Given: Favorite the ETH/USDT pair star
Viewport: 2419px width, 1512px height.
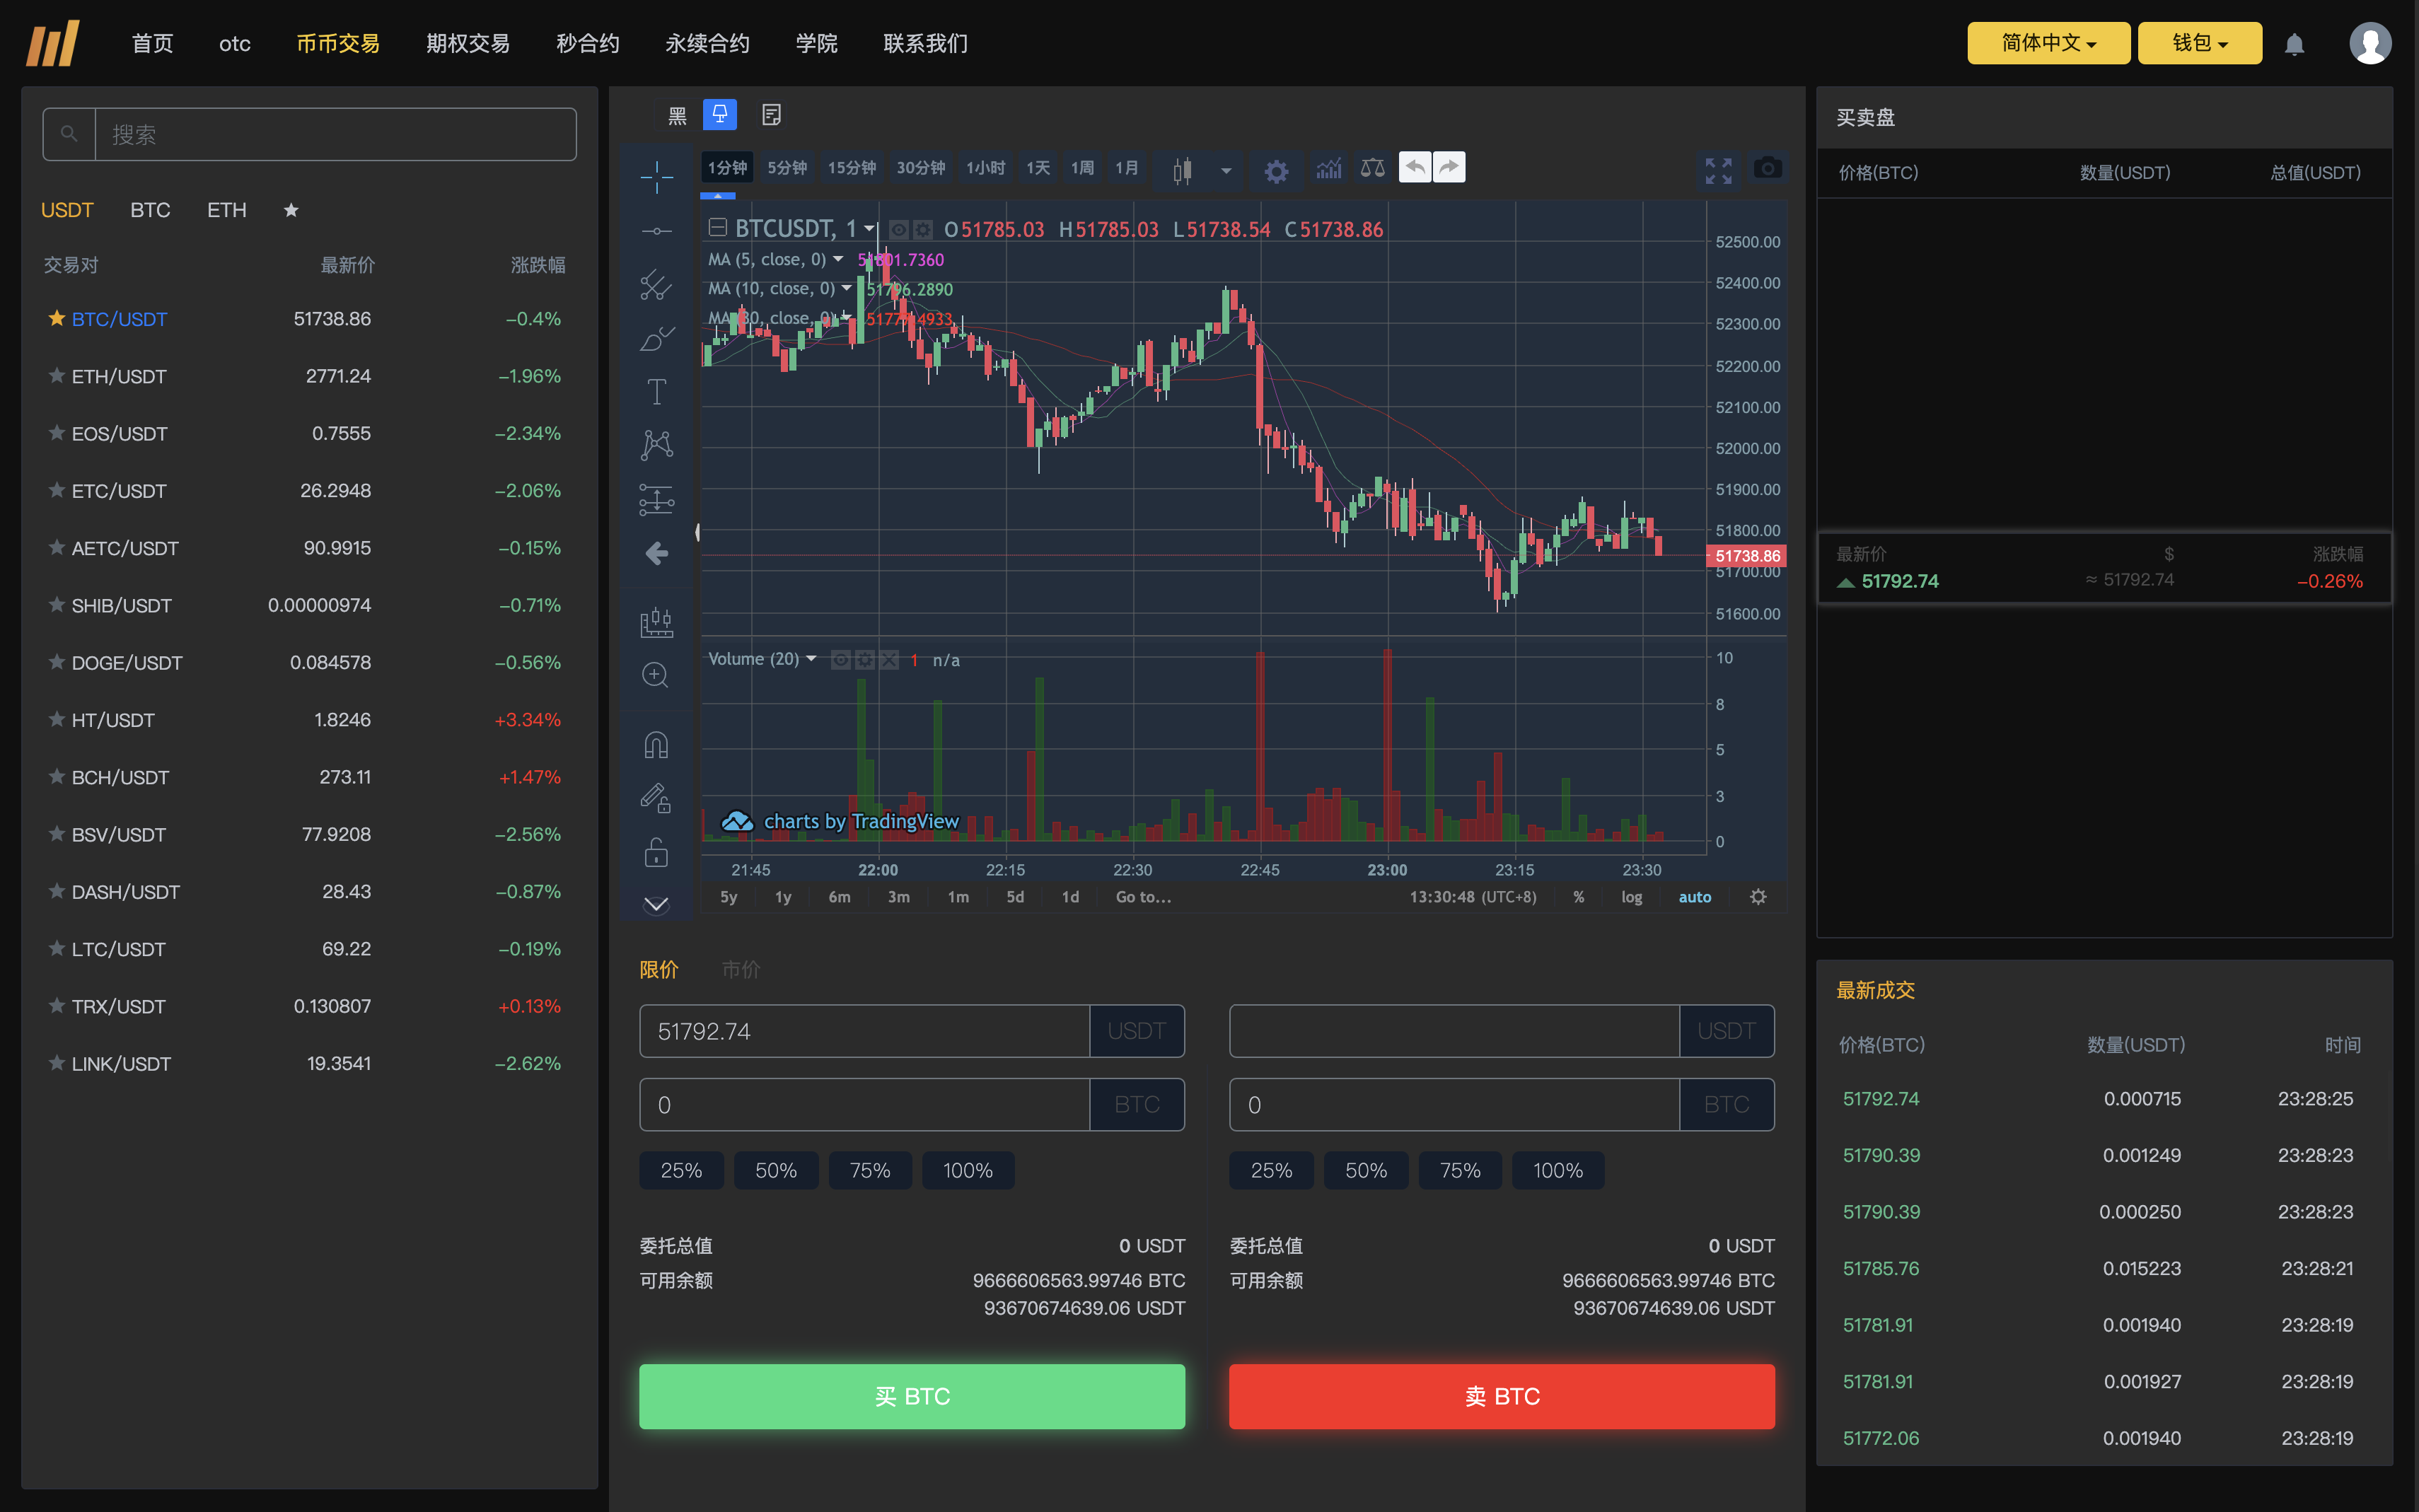Looking at the screenshot, I should pyautogui.click(x=57, y=376).
